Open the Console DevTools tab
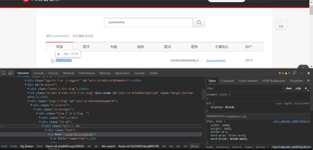The height and width of the screenshot is (150, 313). pyautogui.click(x=38, y=73)
